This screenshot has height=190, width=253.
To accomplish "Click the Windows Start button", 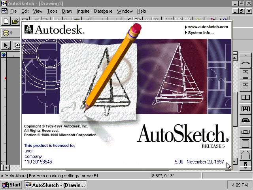I will (x=11, y=185).
